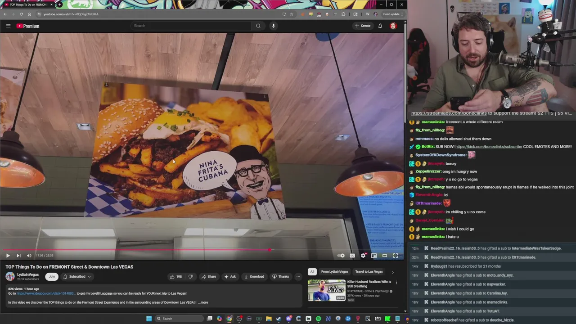Click the Windows taskbar Search box
This screenshot has height=324, width=576.
point(179,319)
